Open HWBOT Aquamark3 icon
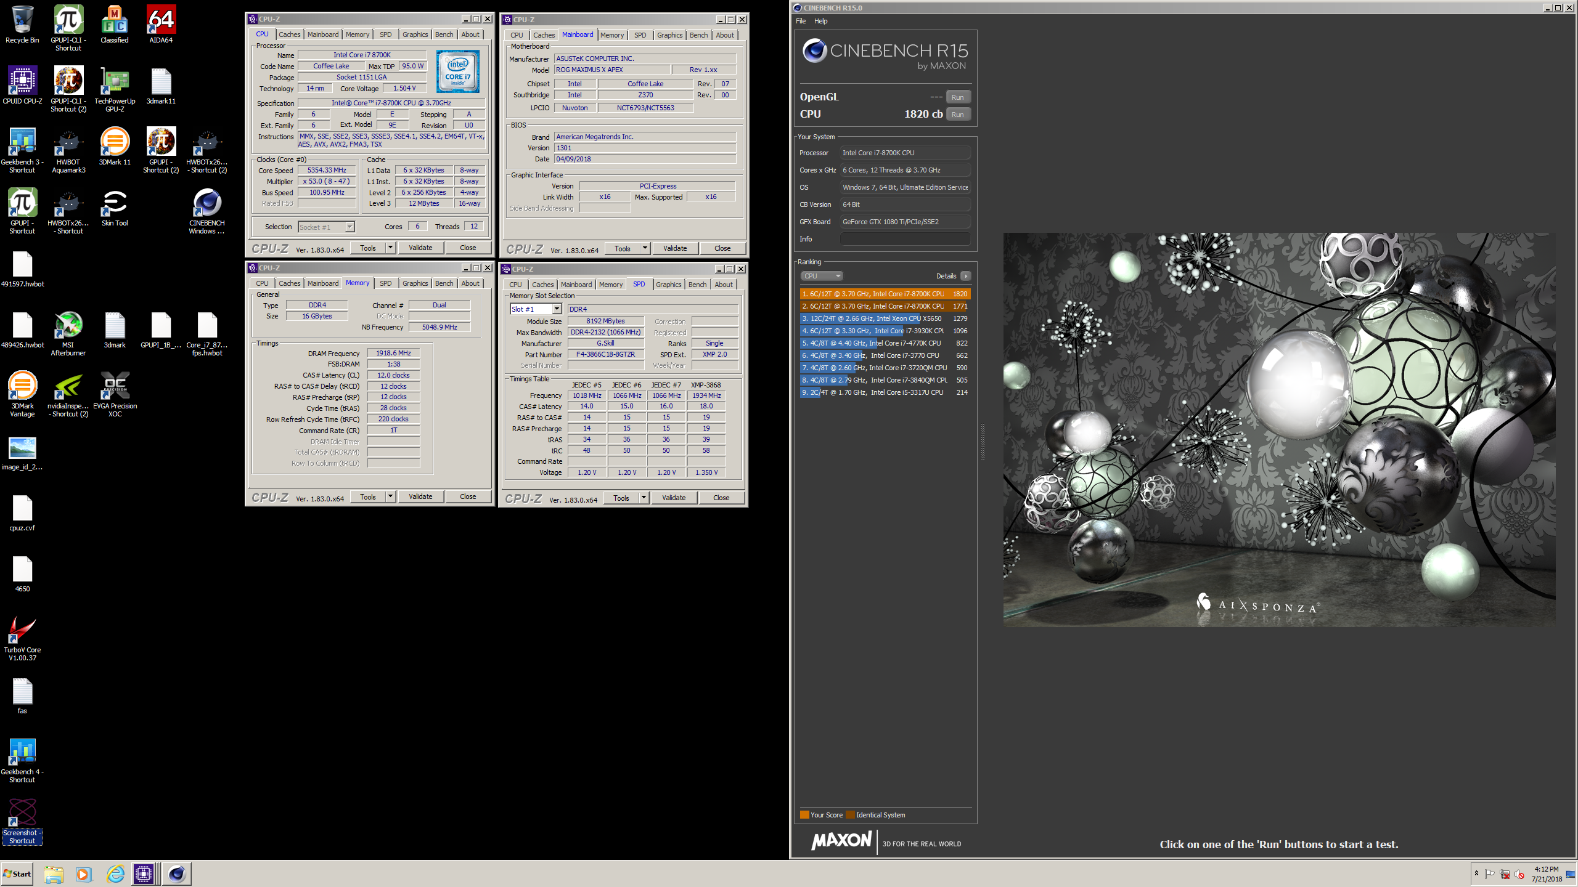1578x887 pixels. 68,151
